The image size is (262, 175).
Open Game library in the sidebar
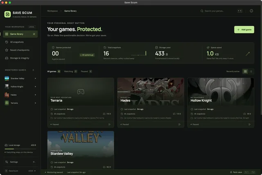click(20, 34)
